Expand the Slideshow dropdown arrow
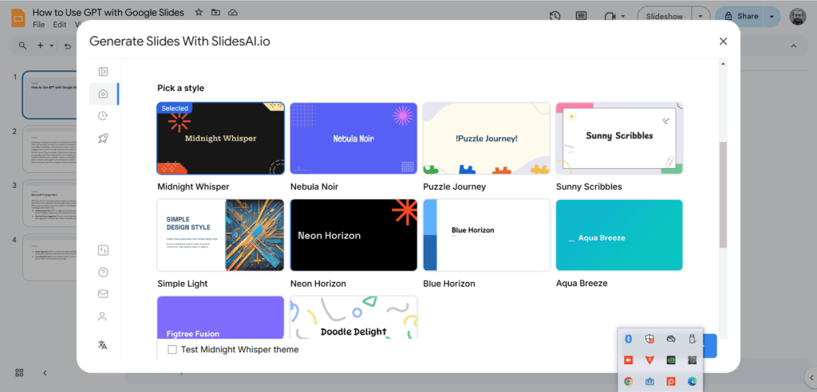The image size is (817, 392). [x=701, y=16]
